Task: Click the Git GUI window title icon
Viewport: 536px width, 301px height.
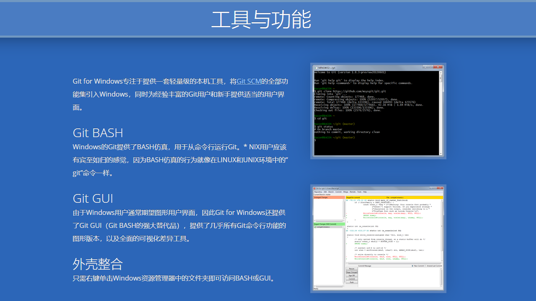Action: coord(314,189)
